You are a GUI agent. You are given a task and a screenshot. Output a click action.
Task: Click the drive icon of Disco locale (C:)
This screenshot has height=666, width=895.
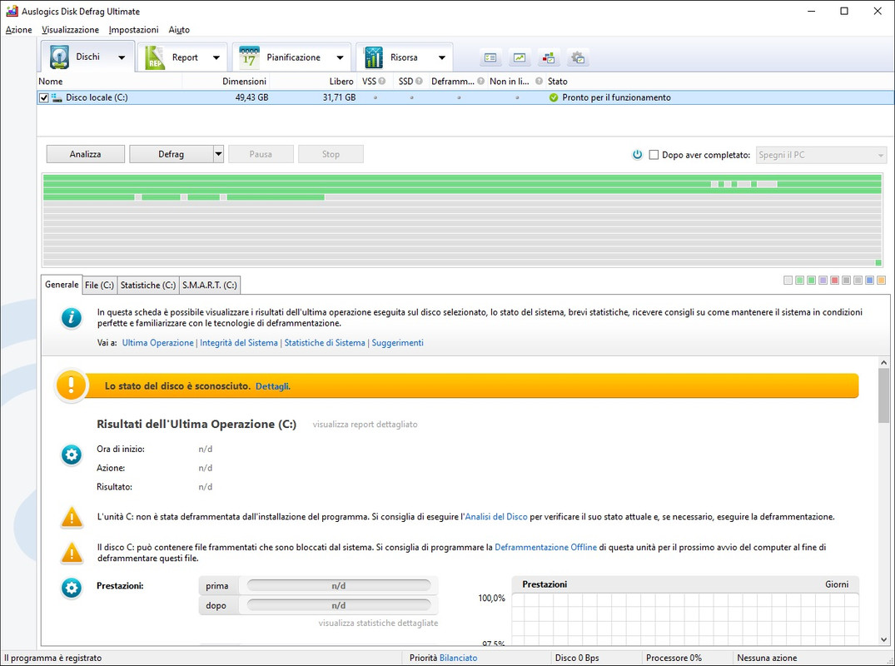(57, 97)
